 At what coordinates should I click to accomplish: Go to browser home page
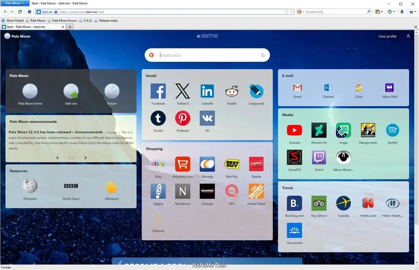tap(29, 12)
